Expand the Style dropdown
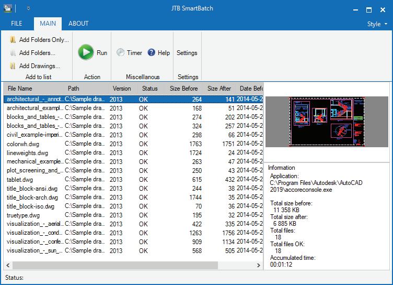393x285 pixels. (377, 24)
